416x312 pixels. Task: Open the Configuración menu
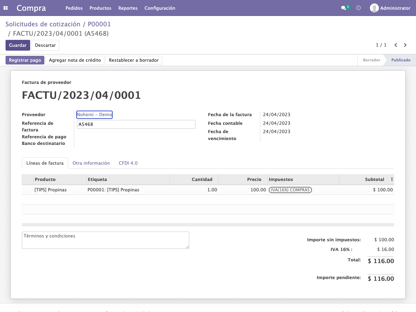160,8
